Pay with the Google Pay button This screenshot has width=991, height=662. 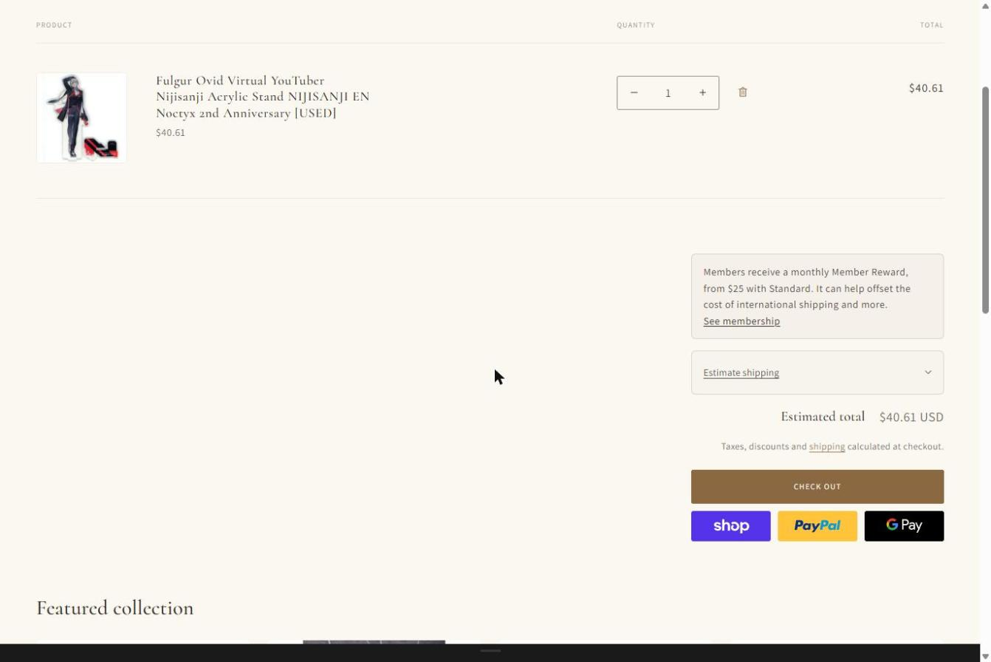[905, 526]
